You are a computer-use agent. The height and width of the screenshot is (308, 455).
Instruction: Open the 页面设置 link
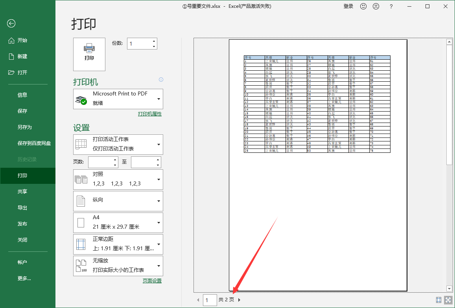pyautogui.click(x=152, y=281)
